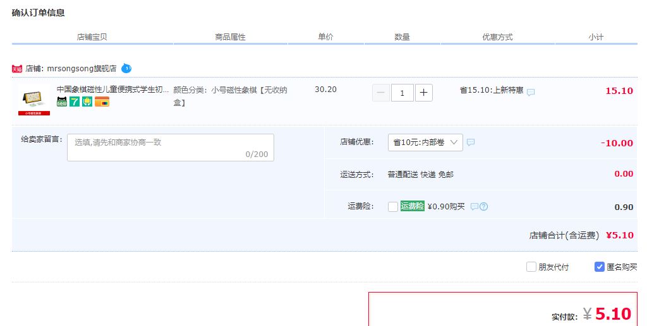The width and height of the screenshot is (647, 326).
Task: Click the 优惠方式 column header
Action: click(x=498, y=37)
